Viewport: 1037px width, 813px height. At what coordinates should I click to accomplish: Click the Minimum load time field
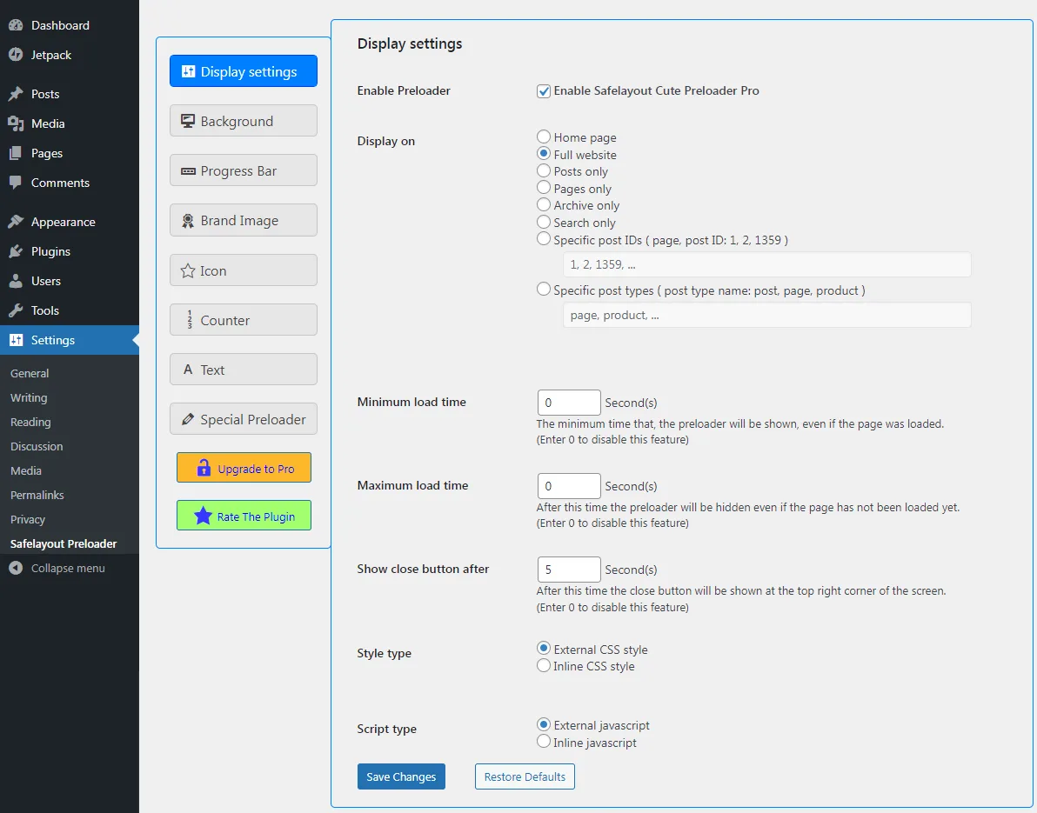pos(569,403)
